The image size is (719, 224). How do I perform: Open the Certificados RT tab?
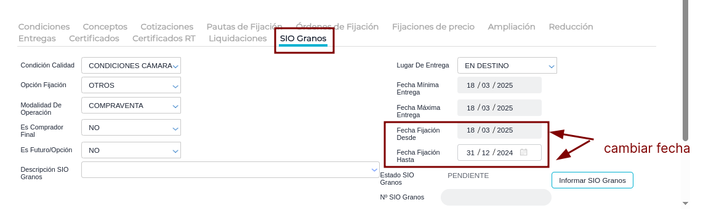164,39
